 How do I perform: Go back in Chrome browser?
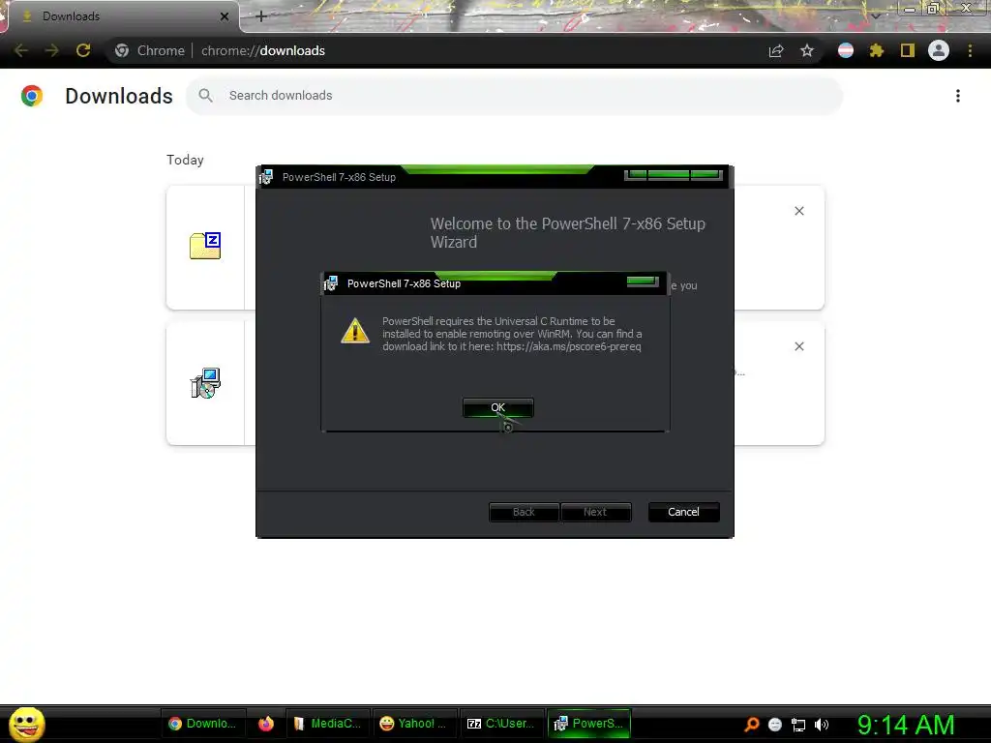point(21,50)
